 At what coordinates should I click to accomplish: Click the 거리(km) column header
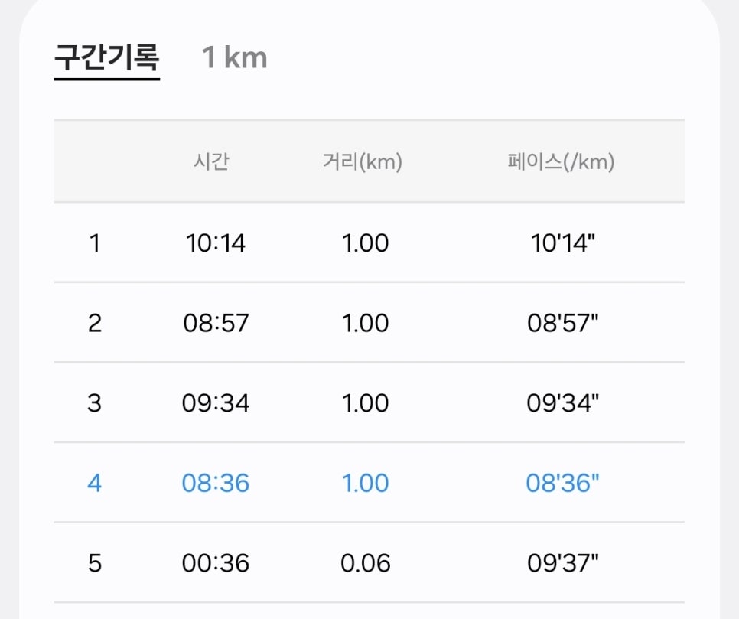(x=363, y=161)
